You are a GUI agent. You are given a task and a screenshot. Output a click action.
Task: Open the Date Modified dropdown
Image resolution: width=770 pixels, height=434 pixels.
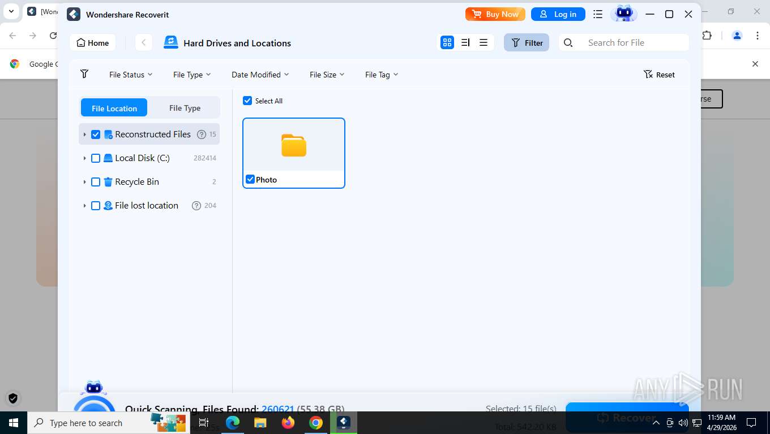pos(260,75)
